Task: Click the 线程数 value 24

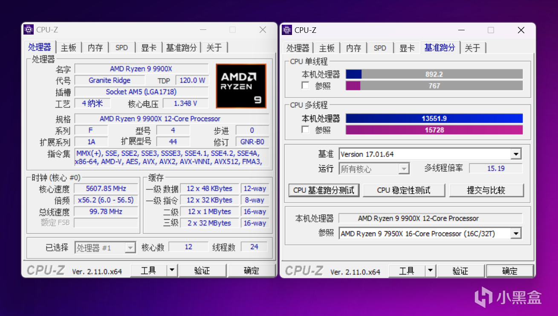Action: (x=254, y=246)
